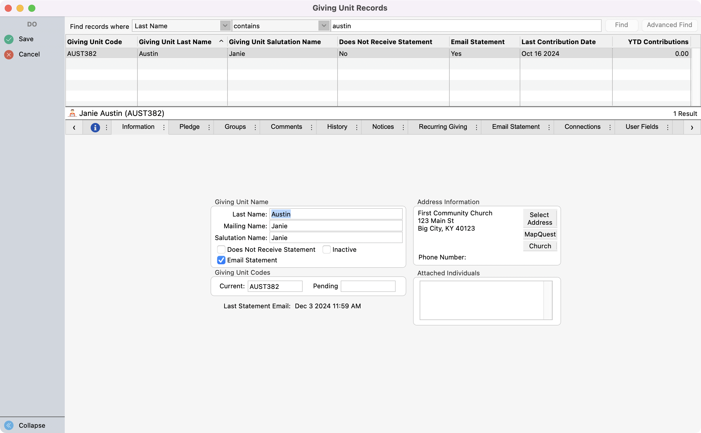Click the Pending giving unit code field
This screenshot has width=701, height=433.
(x=368, y=286)
